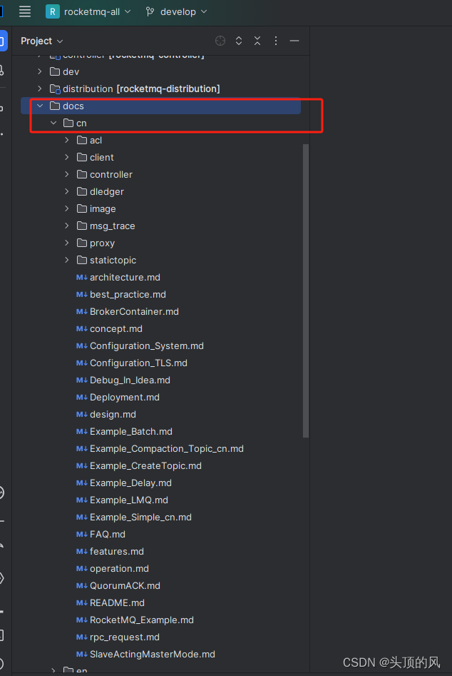452x676 pixels.
Task: Click the R project badge icon
Action: coord(52,11)
